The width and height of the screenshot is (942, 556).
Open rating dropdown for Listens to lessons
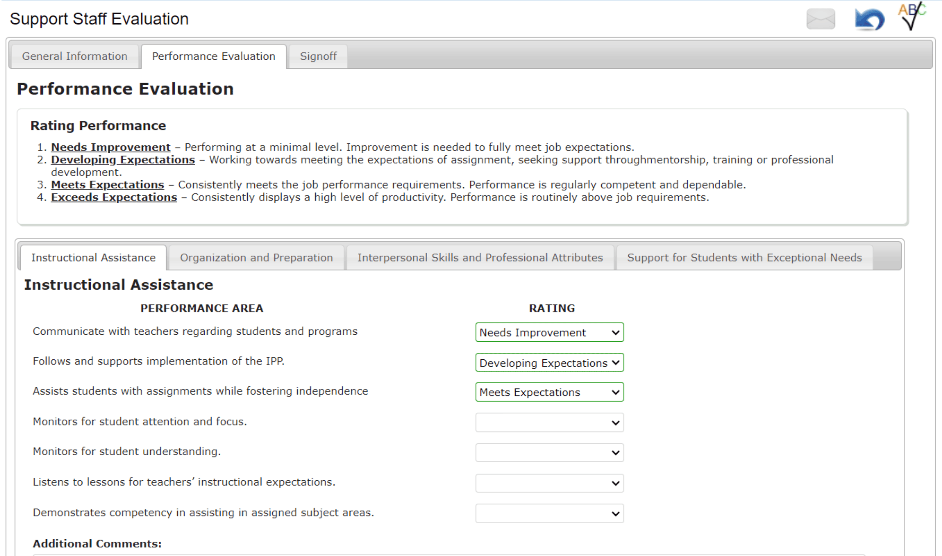[550, 483]
